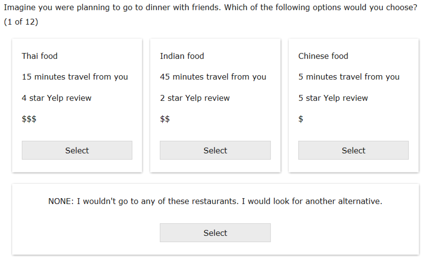Click the single $ price of Chinese food
Viewport: 426px width, 258px height.
300,119
